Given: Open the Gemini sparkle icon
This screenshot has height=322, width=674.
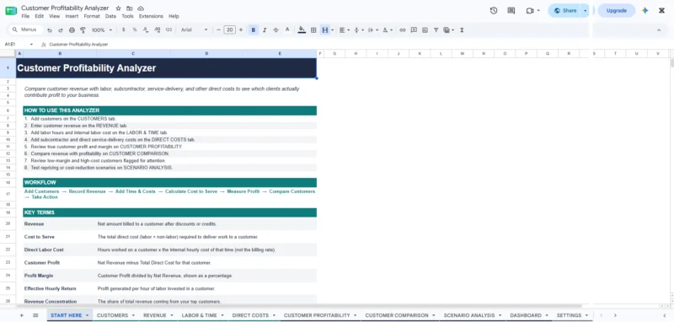Looking at the screenshot, I should click(x=645, y=11).
